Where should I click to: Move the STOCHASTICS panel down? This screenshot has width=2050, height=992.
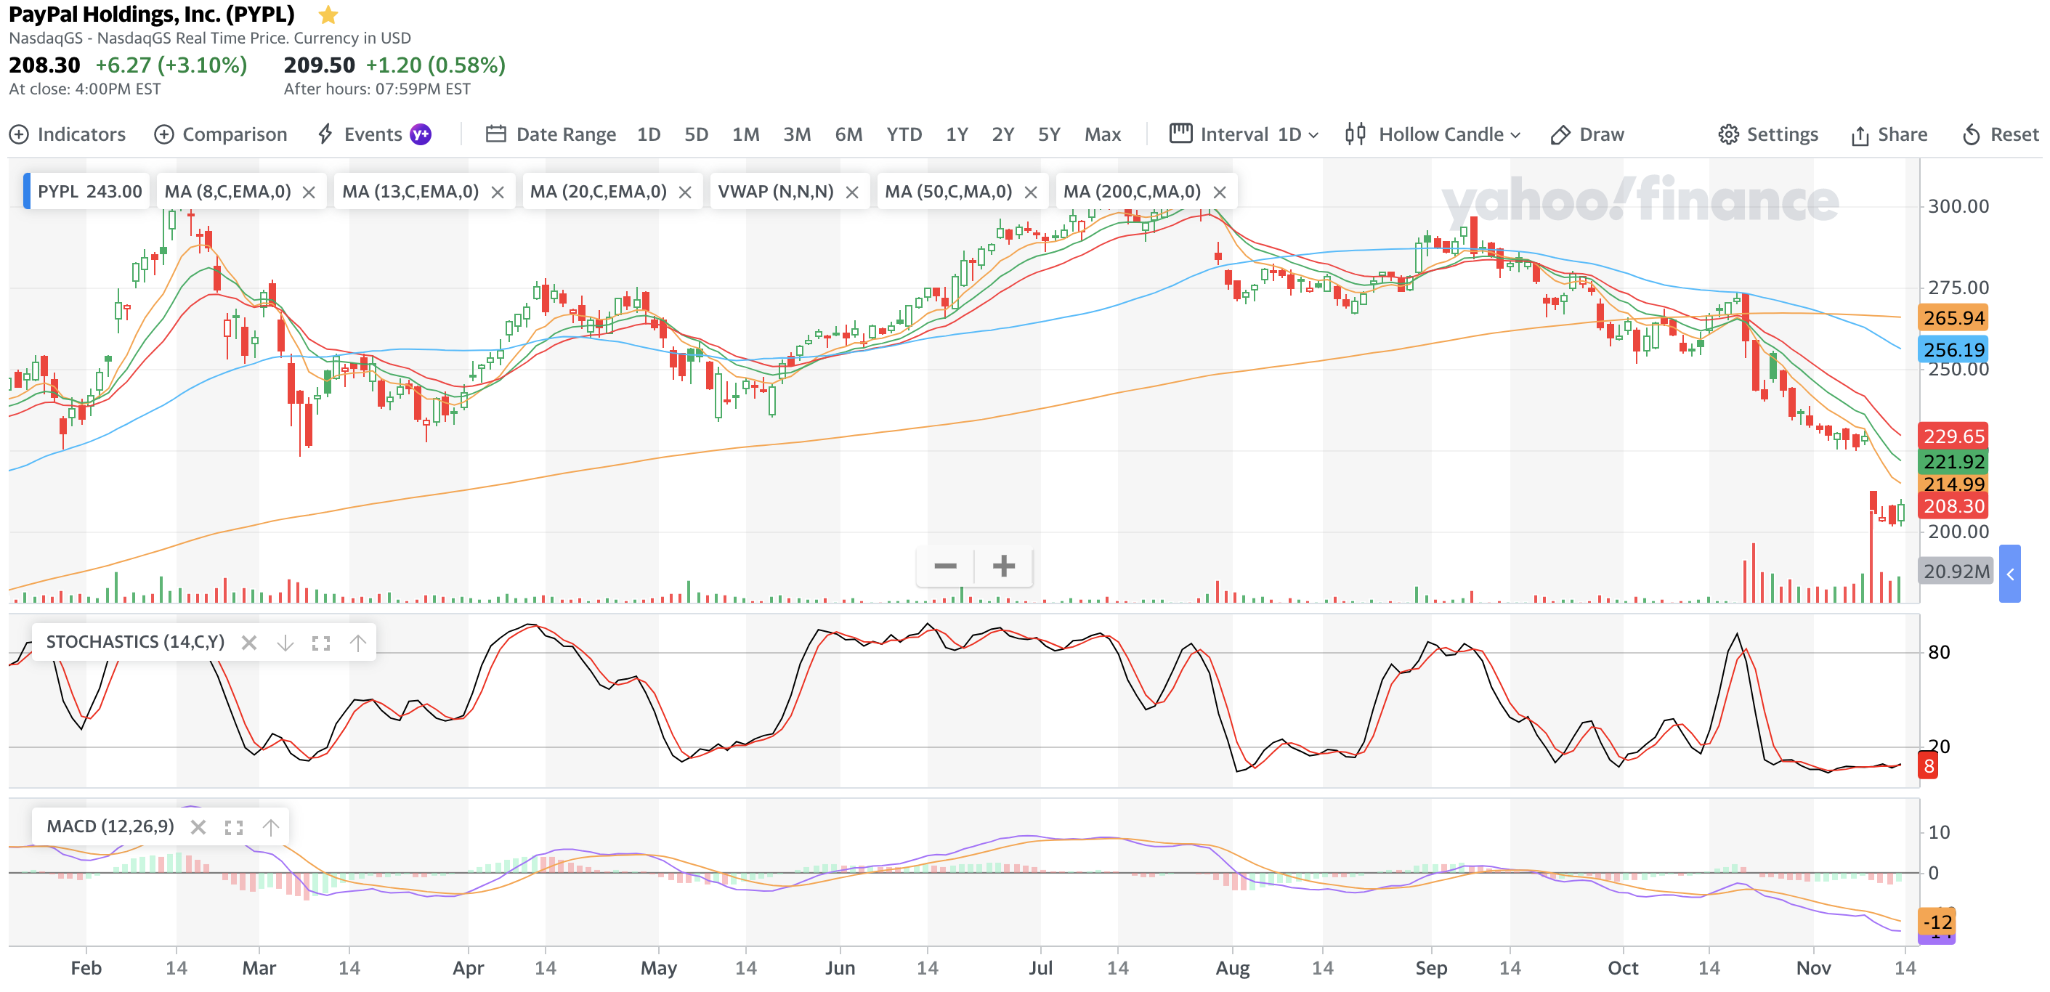tap(285, 643)
